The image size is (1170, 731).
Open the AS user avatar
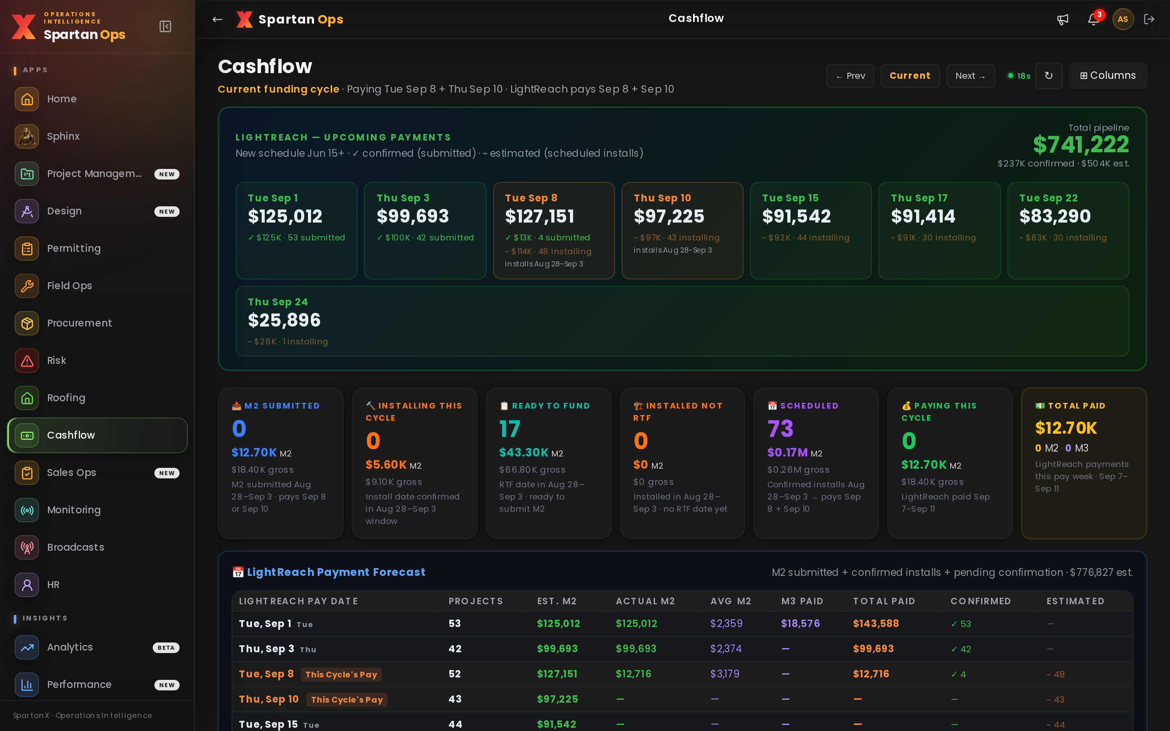[x=1122, y=19]
